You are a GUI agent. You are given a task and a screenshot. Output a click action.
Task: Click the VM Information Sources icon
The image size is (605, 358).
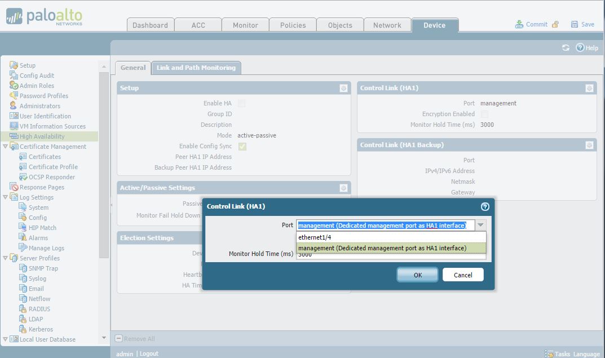point(14,126)
